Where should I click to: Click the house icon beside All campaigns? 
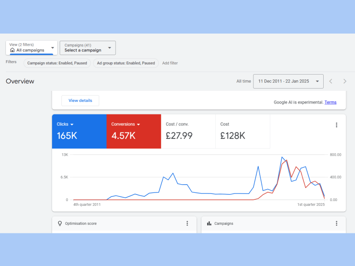[x=12, y=50]
